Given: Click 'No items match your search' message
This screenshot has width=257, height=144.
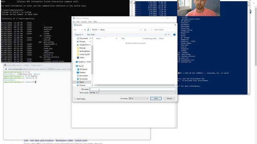Looking at the screenshot, I should (136, 43).
